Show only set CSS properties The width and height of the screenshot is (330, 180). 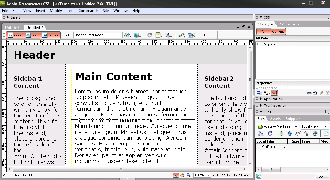tap(274, 93)
